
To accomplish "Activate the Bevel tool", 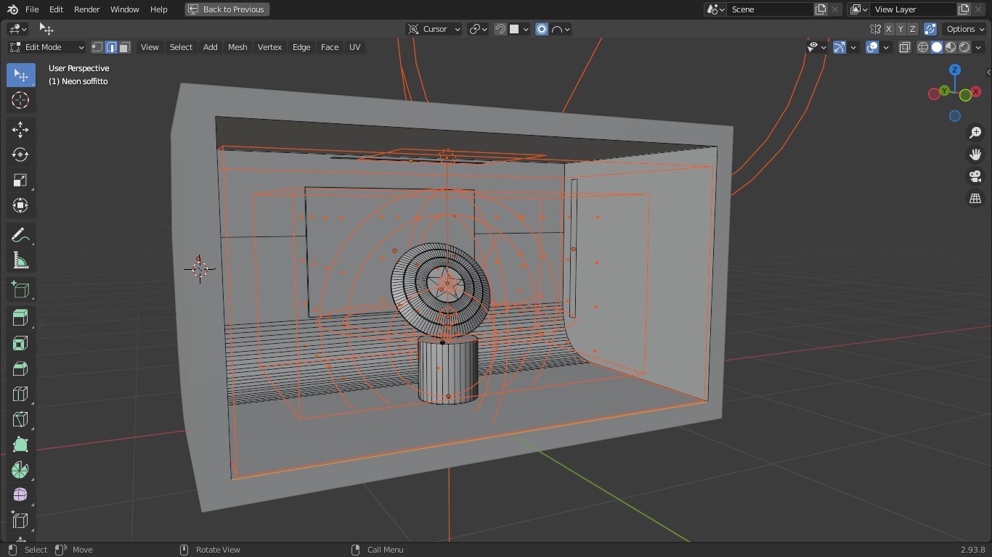I will pos(20,368).
